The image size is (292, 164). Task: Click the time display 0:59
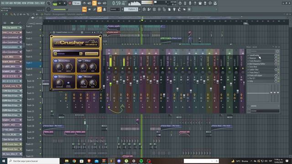point(119,3)
